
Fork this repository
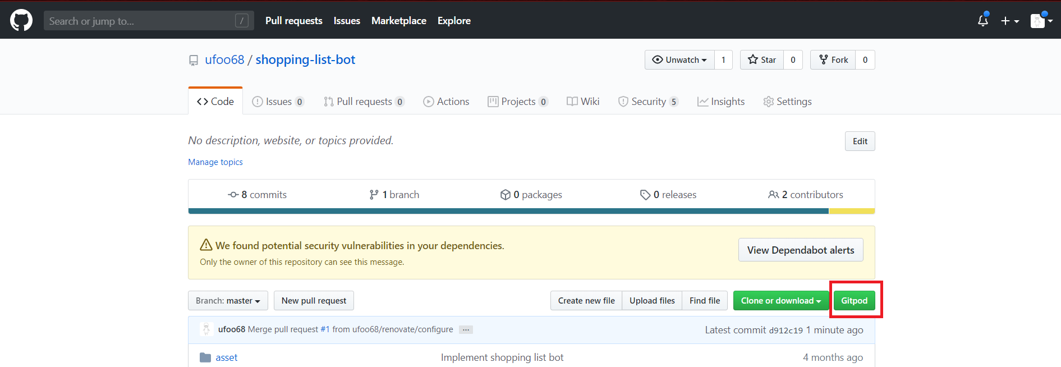point(833,60)
